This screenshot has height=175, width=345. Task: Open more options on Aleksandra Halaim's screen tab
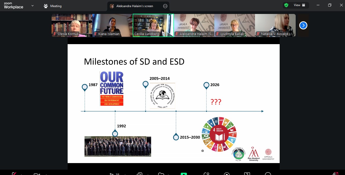[x=165, y=6]
